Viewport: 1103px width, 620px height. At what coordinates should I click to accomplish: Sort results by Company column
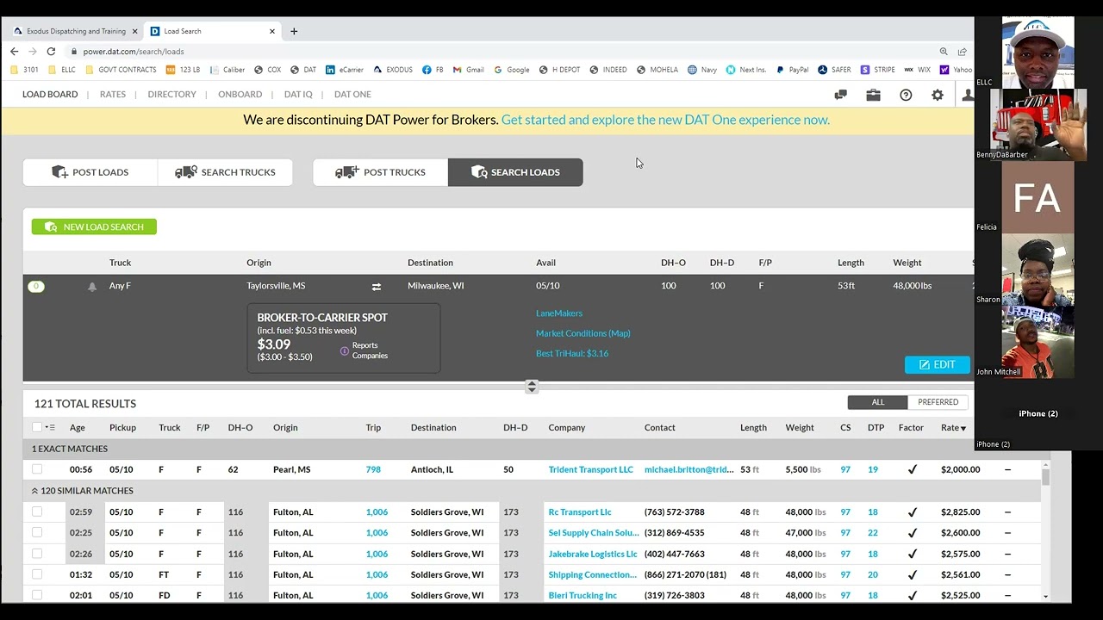(x=566, y=427)
